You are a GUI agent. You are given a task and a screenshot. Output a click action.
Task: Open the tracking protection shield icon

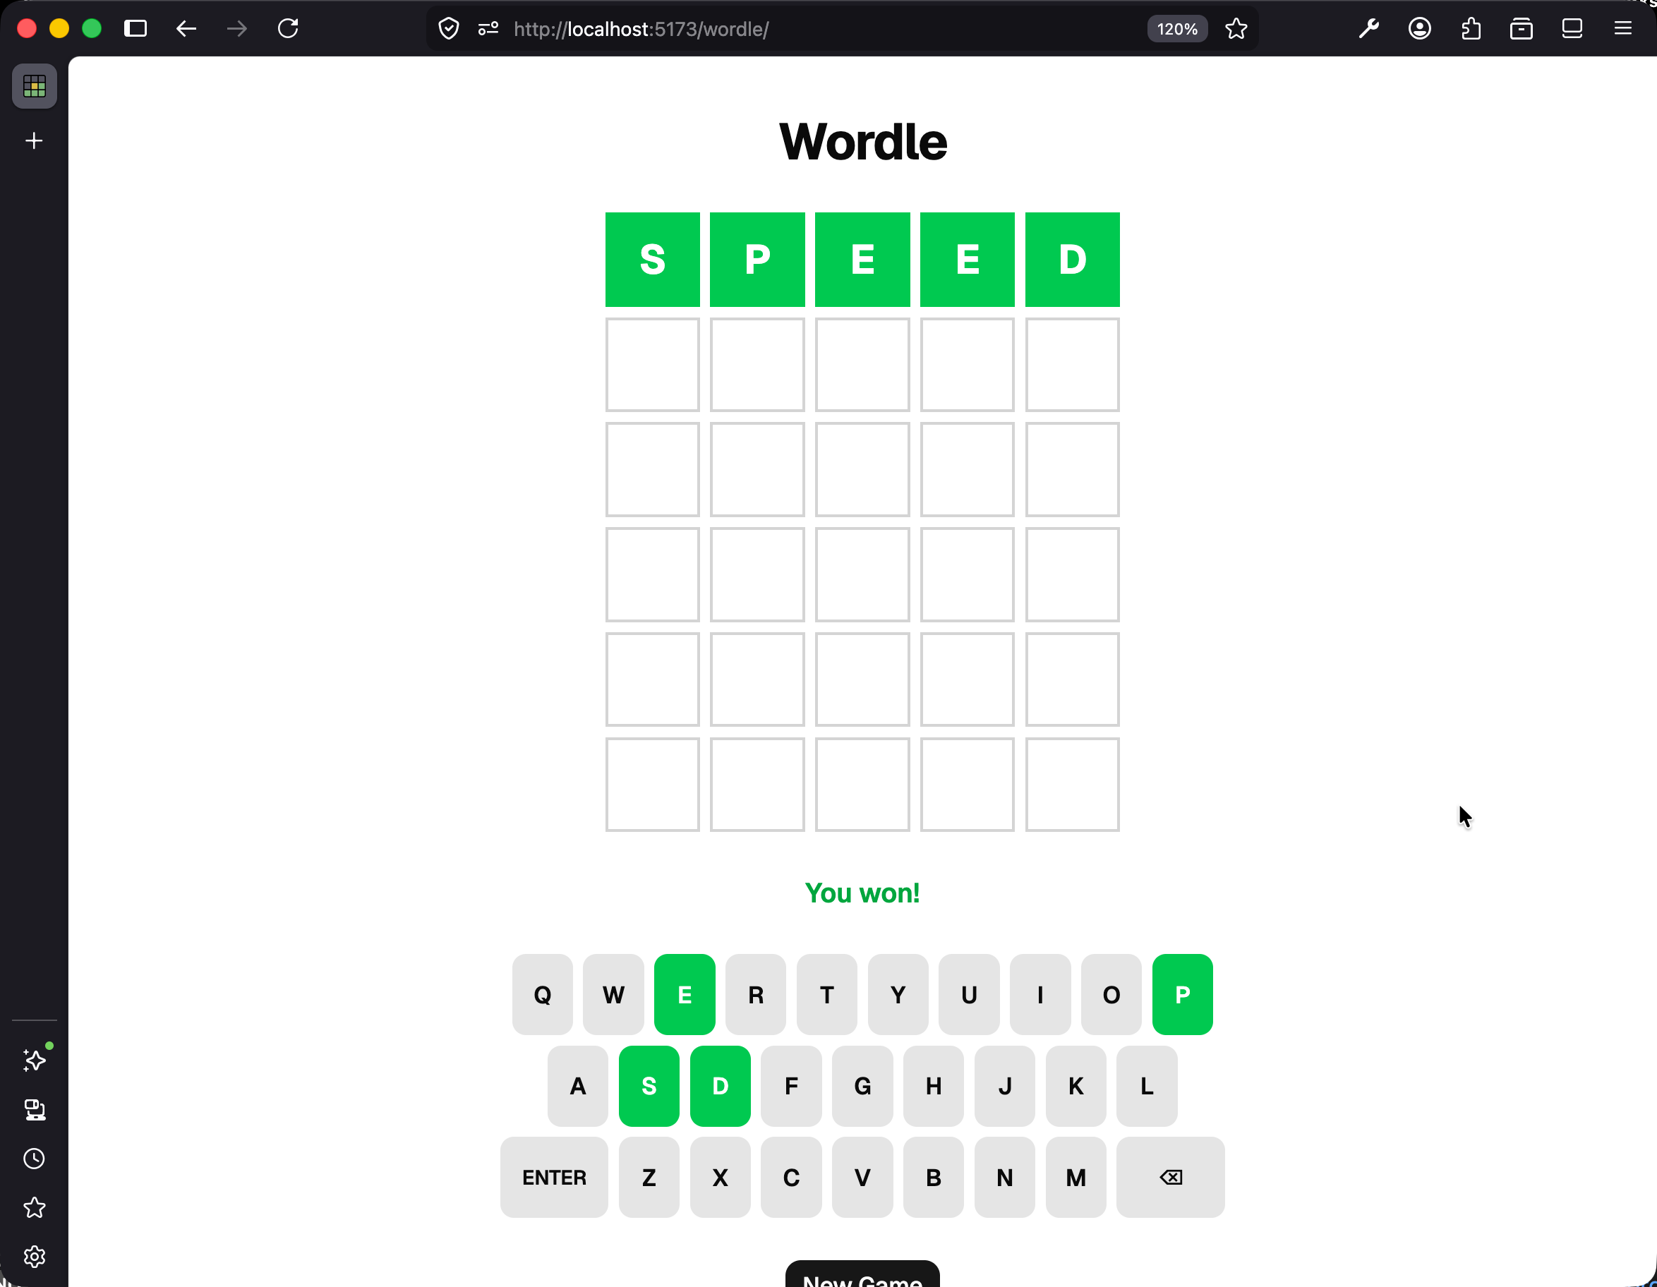click(x=449, y=29)
